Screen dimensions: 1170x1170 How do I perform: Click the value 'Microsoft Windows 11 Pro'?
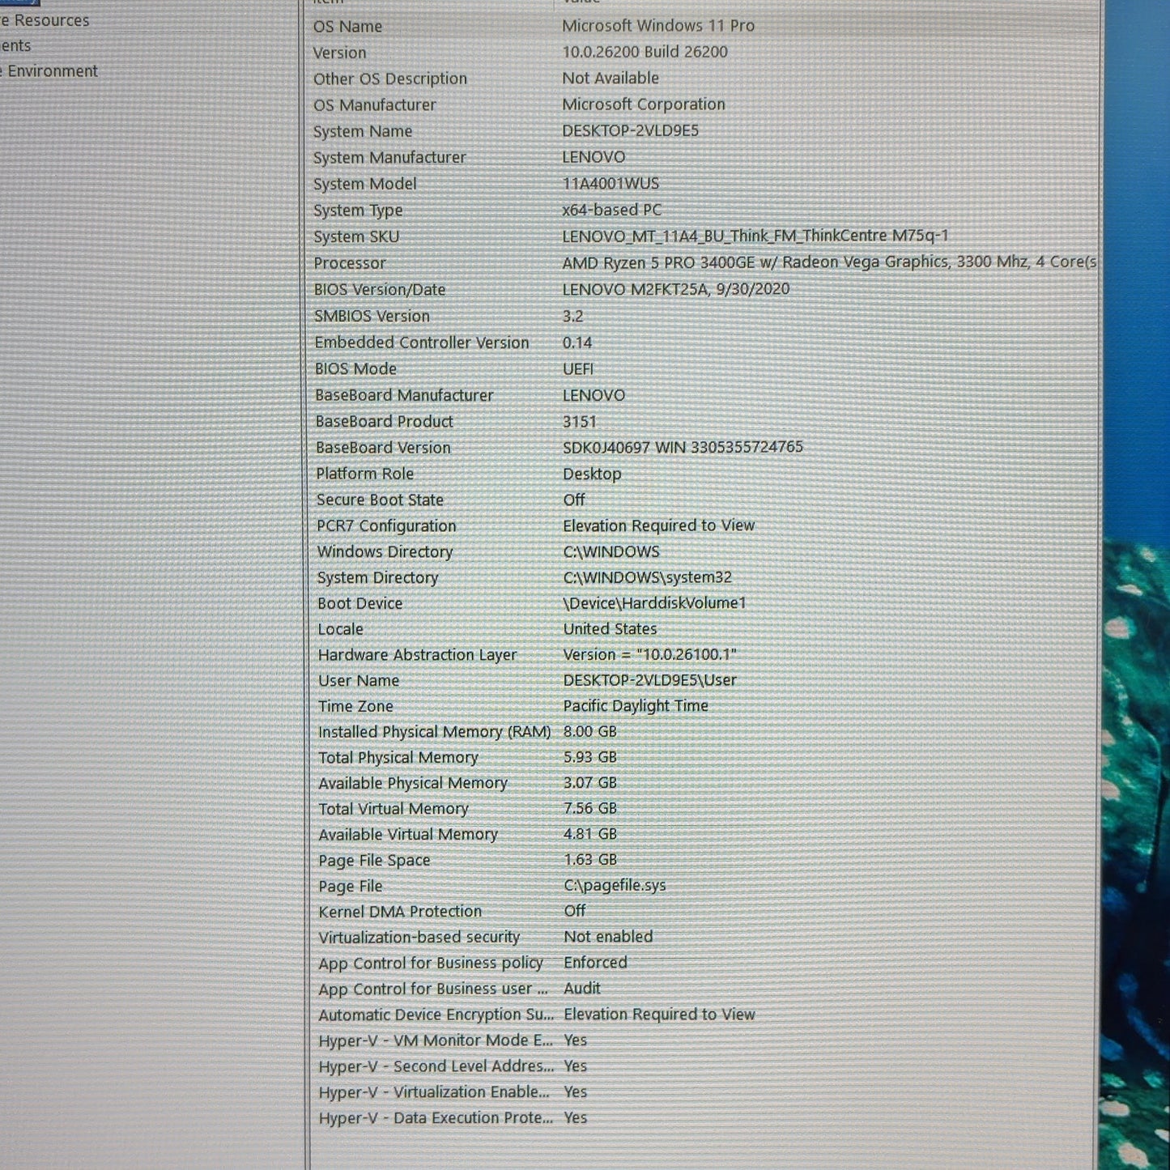coord(658,26)
